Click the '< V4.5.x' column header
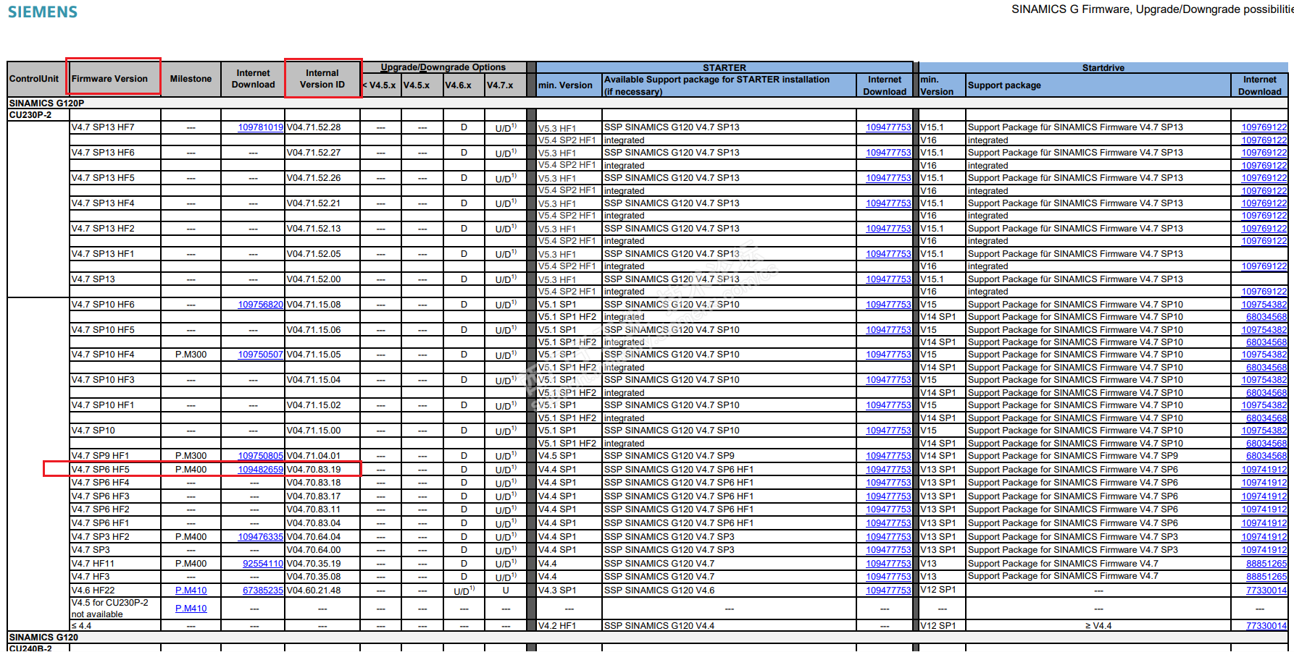Viewport: 1294px width, 652px height. (379, 85)
